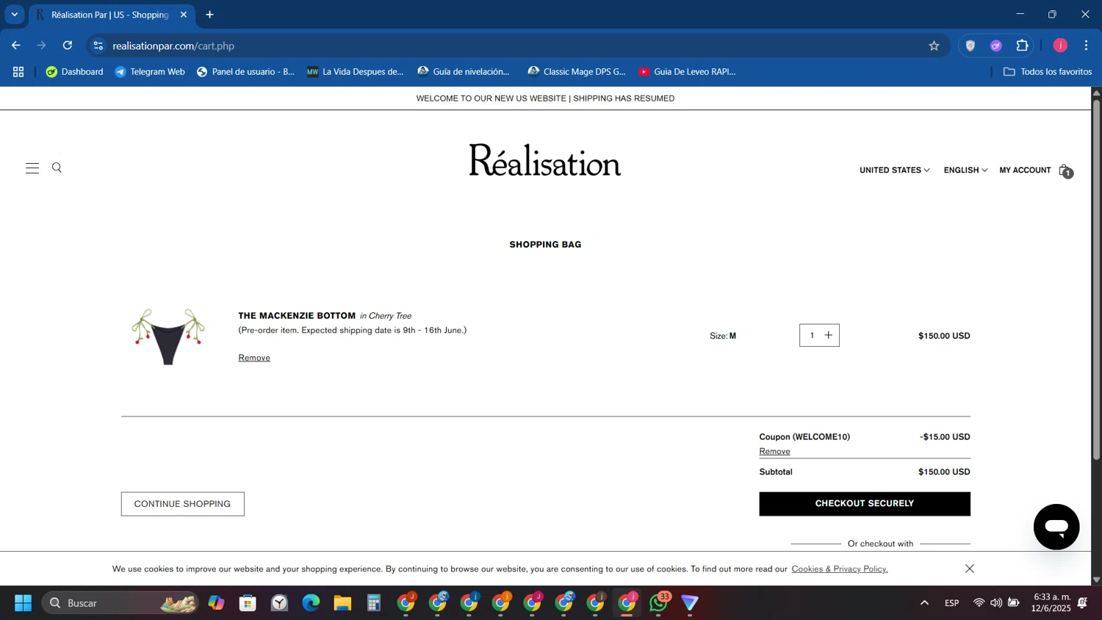
Task: Reload the current page
Action: click(x=68, y=46)
